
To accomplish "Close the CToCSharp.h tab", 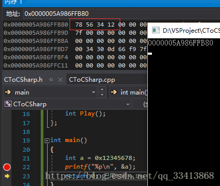I will [60, 80].
